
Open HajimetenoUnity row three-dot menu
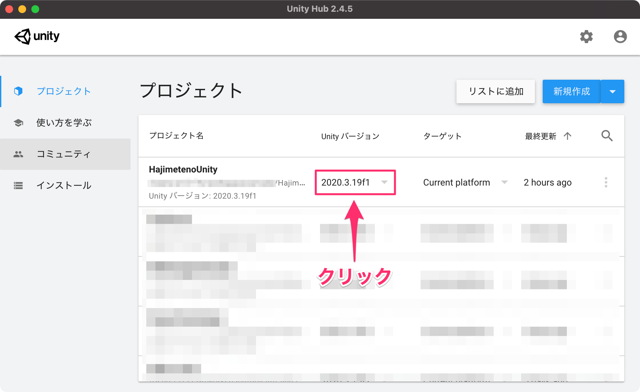[x=606, y=182]
